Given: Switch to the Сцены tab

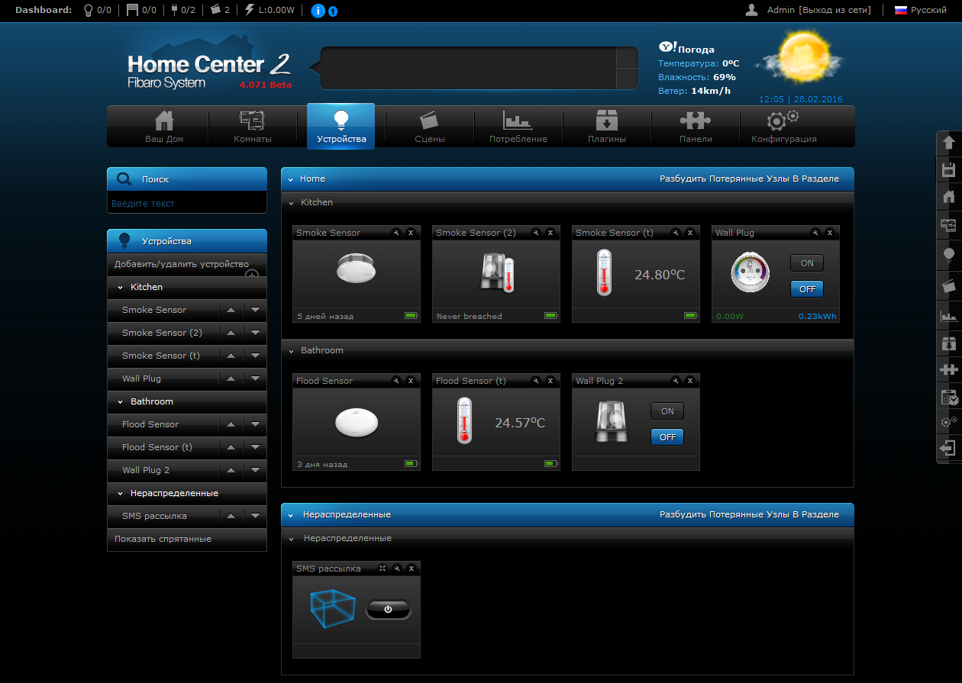Looking at the screenshot, I should click(x=430, y=127).
